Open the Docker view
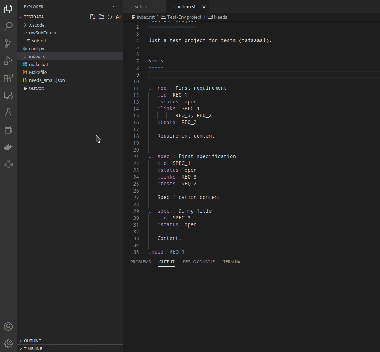Screen dimensions: 380x352 (x=8, y=147)
